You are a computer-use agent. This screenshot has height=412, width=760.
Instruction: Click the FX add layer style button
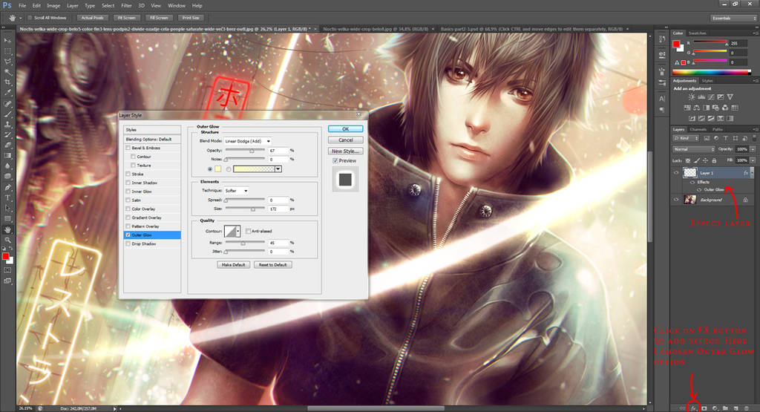694,408
